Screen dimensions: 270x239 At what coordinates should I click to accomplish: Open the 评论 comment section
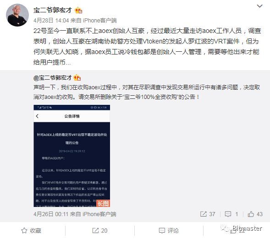169,231
